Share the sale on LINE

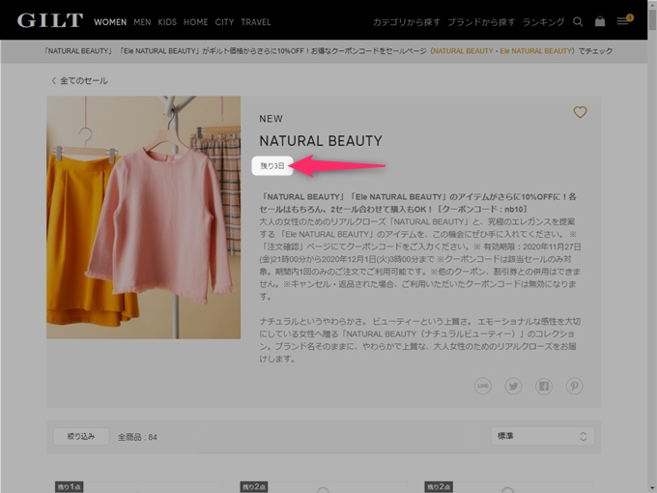pyautogui.click(x=483, y=386)
